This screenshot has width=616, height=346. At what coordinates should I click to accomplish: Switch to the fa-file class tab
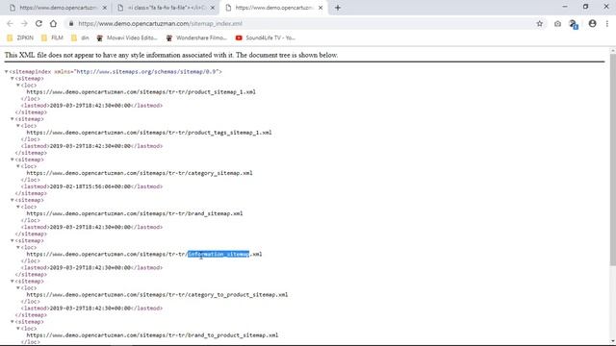167,8
